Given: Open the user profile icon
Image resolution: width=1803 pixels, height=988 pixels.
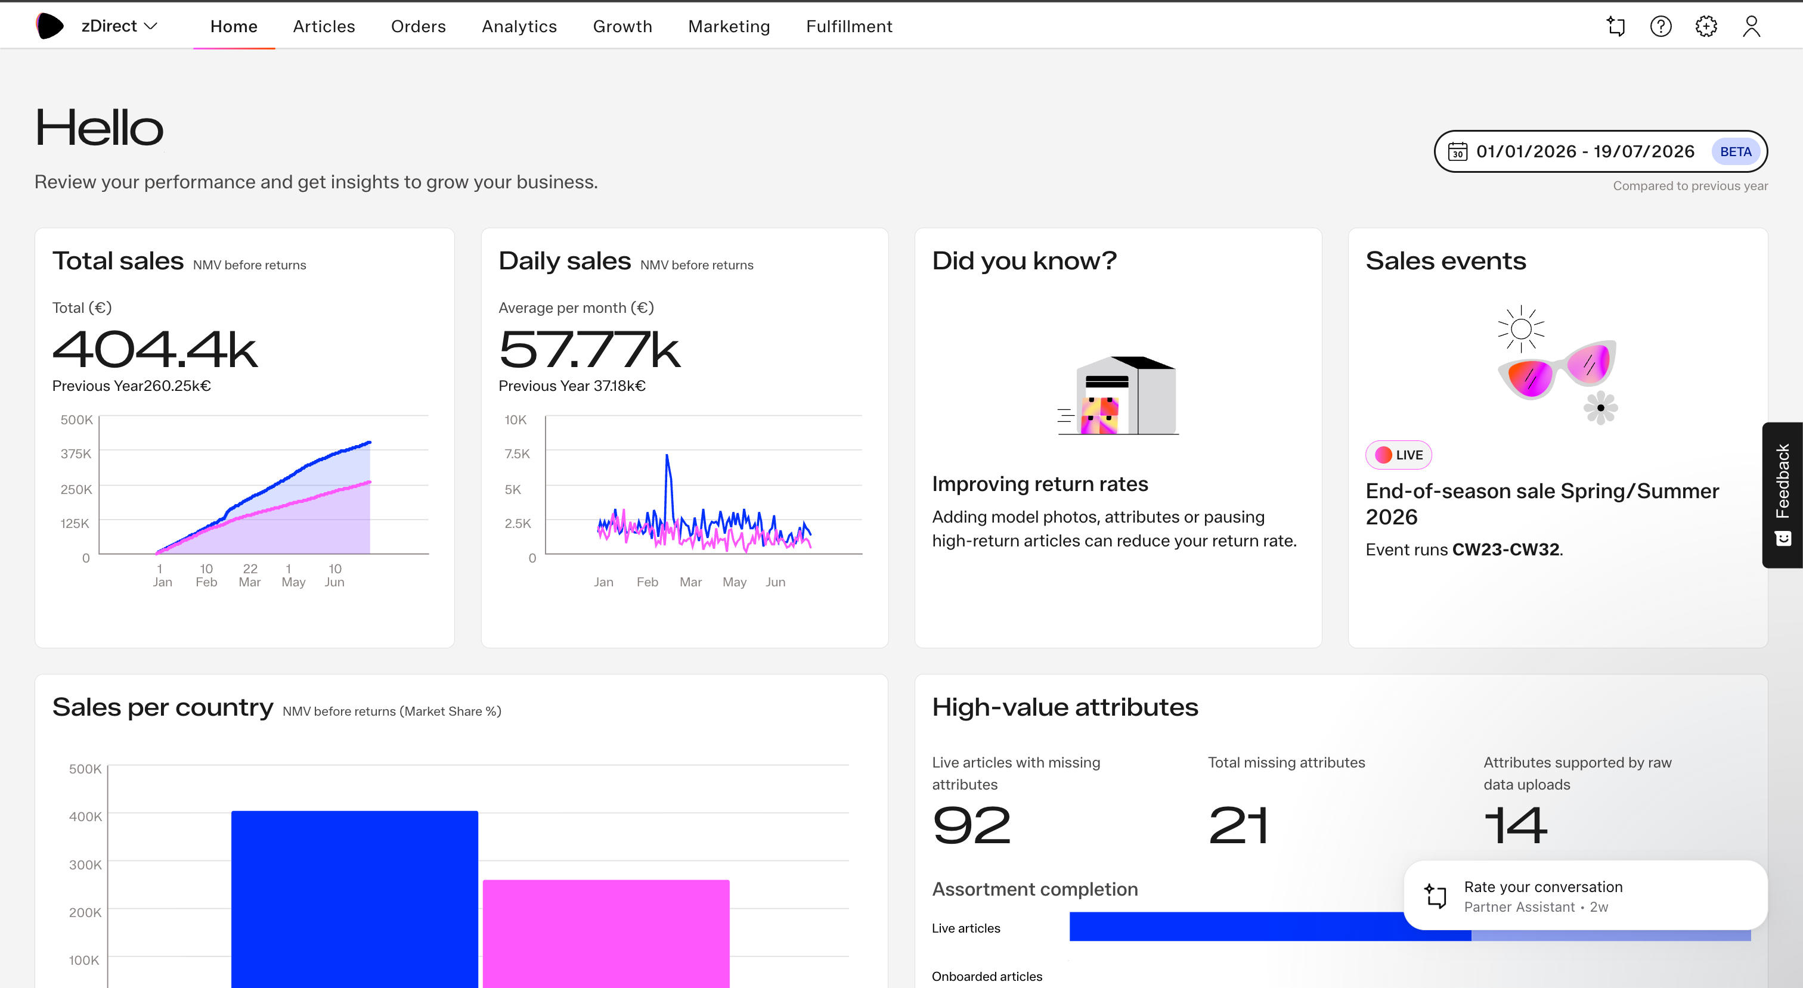Looking at the screenshot, I should (x=1751, y=26).
